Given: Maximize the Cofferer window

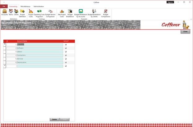Looking at the screenshot, I should pos(184,2).
